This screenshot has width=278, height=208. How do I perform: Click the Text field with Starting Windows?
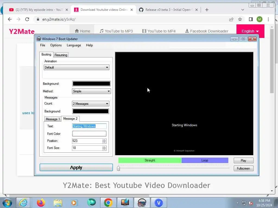pyautogui.click(x=89, y=126)
